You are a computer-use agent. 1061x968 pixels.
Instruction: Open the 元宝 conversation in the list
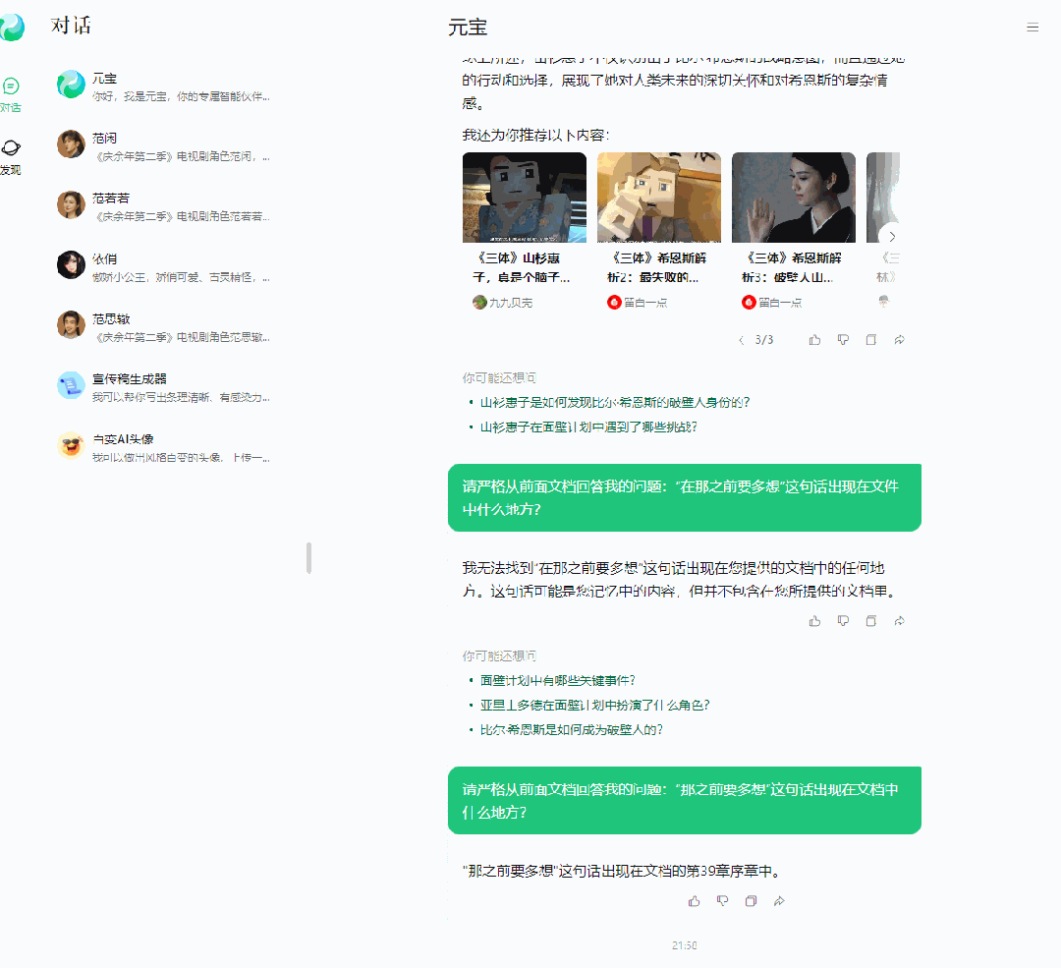click(x=164, y=86)
